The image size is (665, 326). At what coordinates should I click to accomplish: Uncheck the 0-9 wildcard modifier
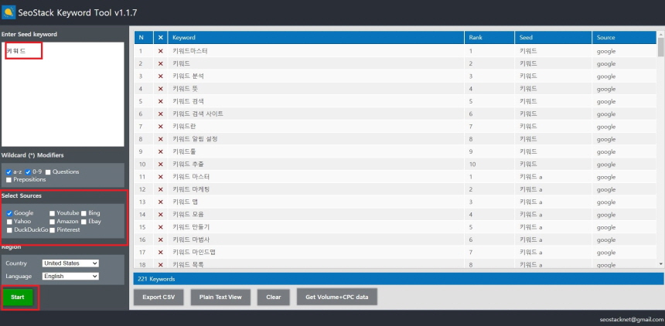click(28, 172)
